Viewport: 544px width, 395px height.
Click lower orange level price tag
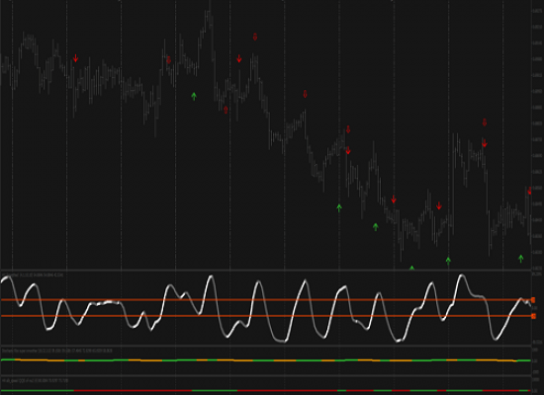point(533,316)
